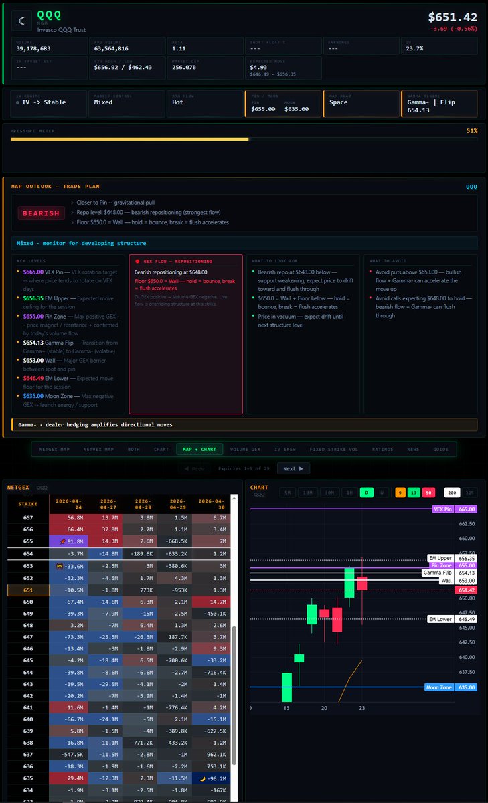
Task: Open the NEWS tab
Action: pos(413,449)
